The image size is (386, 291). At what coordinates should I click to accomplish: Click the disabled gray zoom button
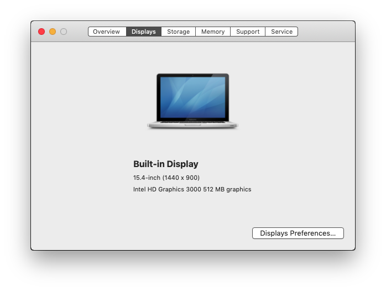(64, 32)
